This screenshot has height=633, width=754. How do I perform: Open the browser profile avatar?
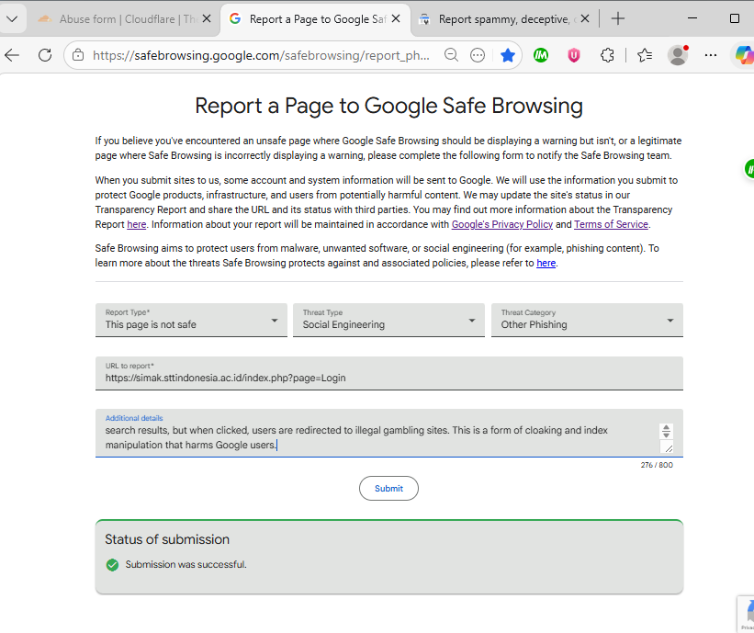tap(678, 55)
